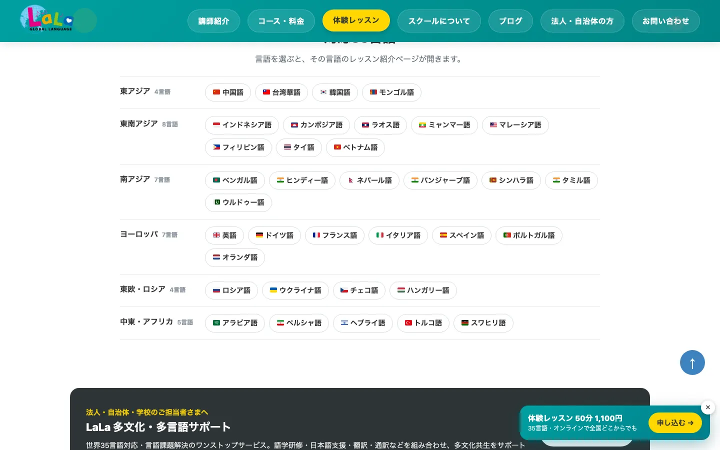
Task: Click the 東アジア region label
Action: point(135,91)
